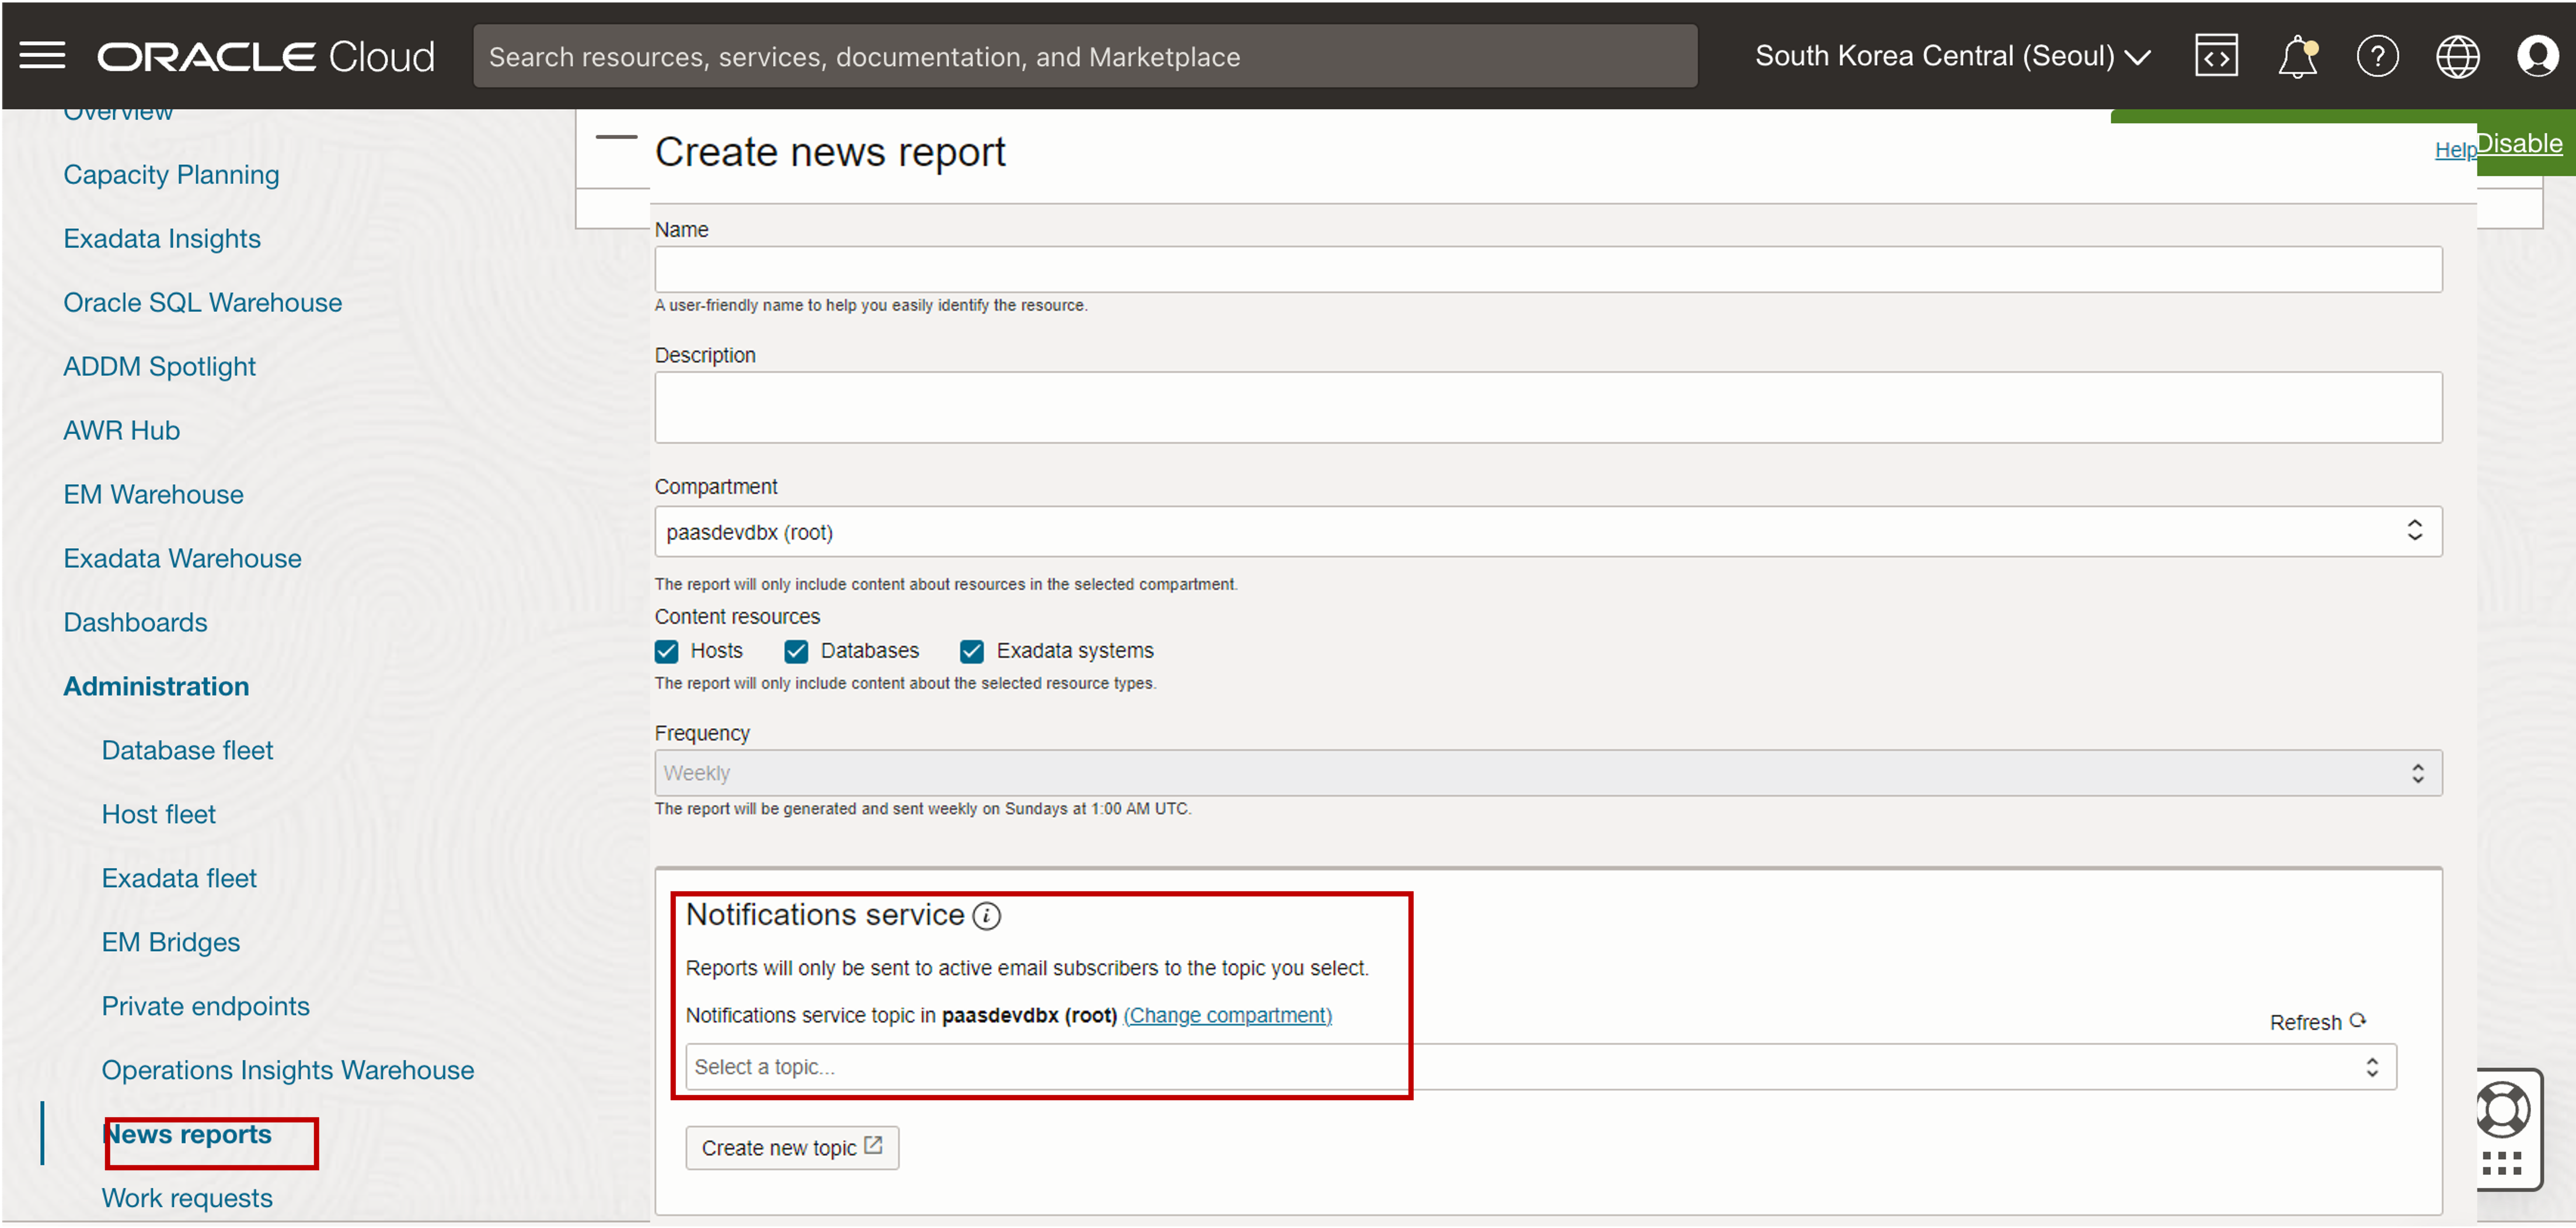2576x1228 pixels.
Task: Go to Capacity Planning
Action: (171, 175)
